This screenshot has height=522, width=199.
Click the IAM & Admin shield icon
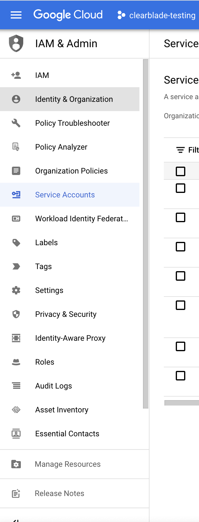(x=16, y=44)
